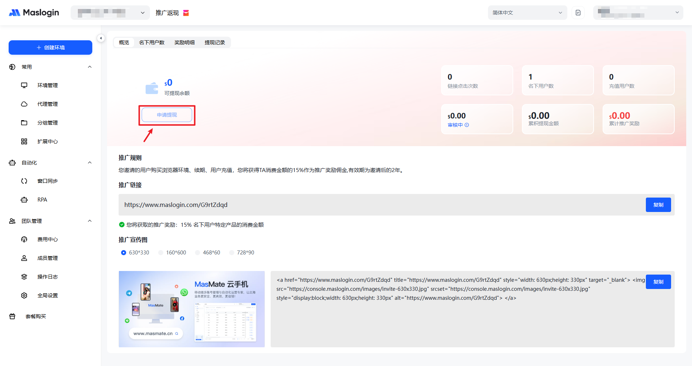Click the 分组管理 folder icon
Image resolution: width=692 pixels, height=366 pixels.
point(24,123)
